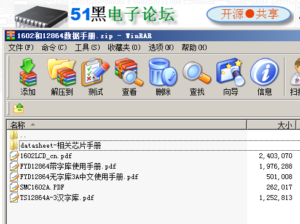The height and width of the screenshot is (224, 300).
Task: Sort by the 名称 column header
Action: pos(127,125)
